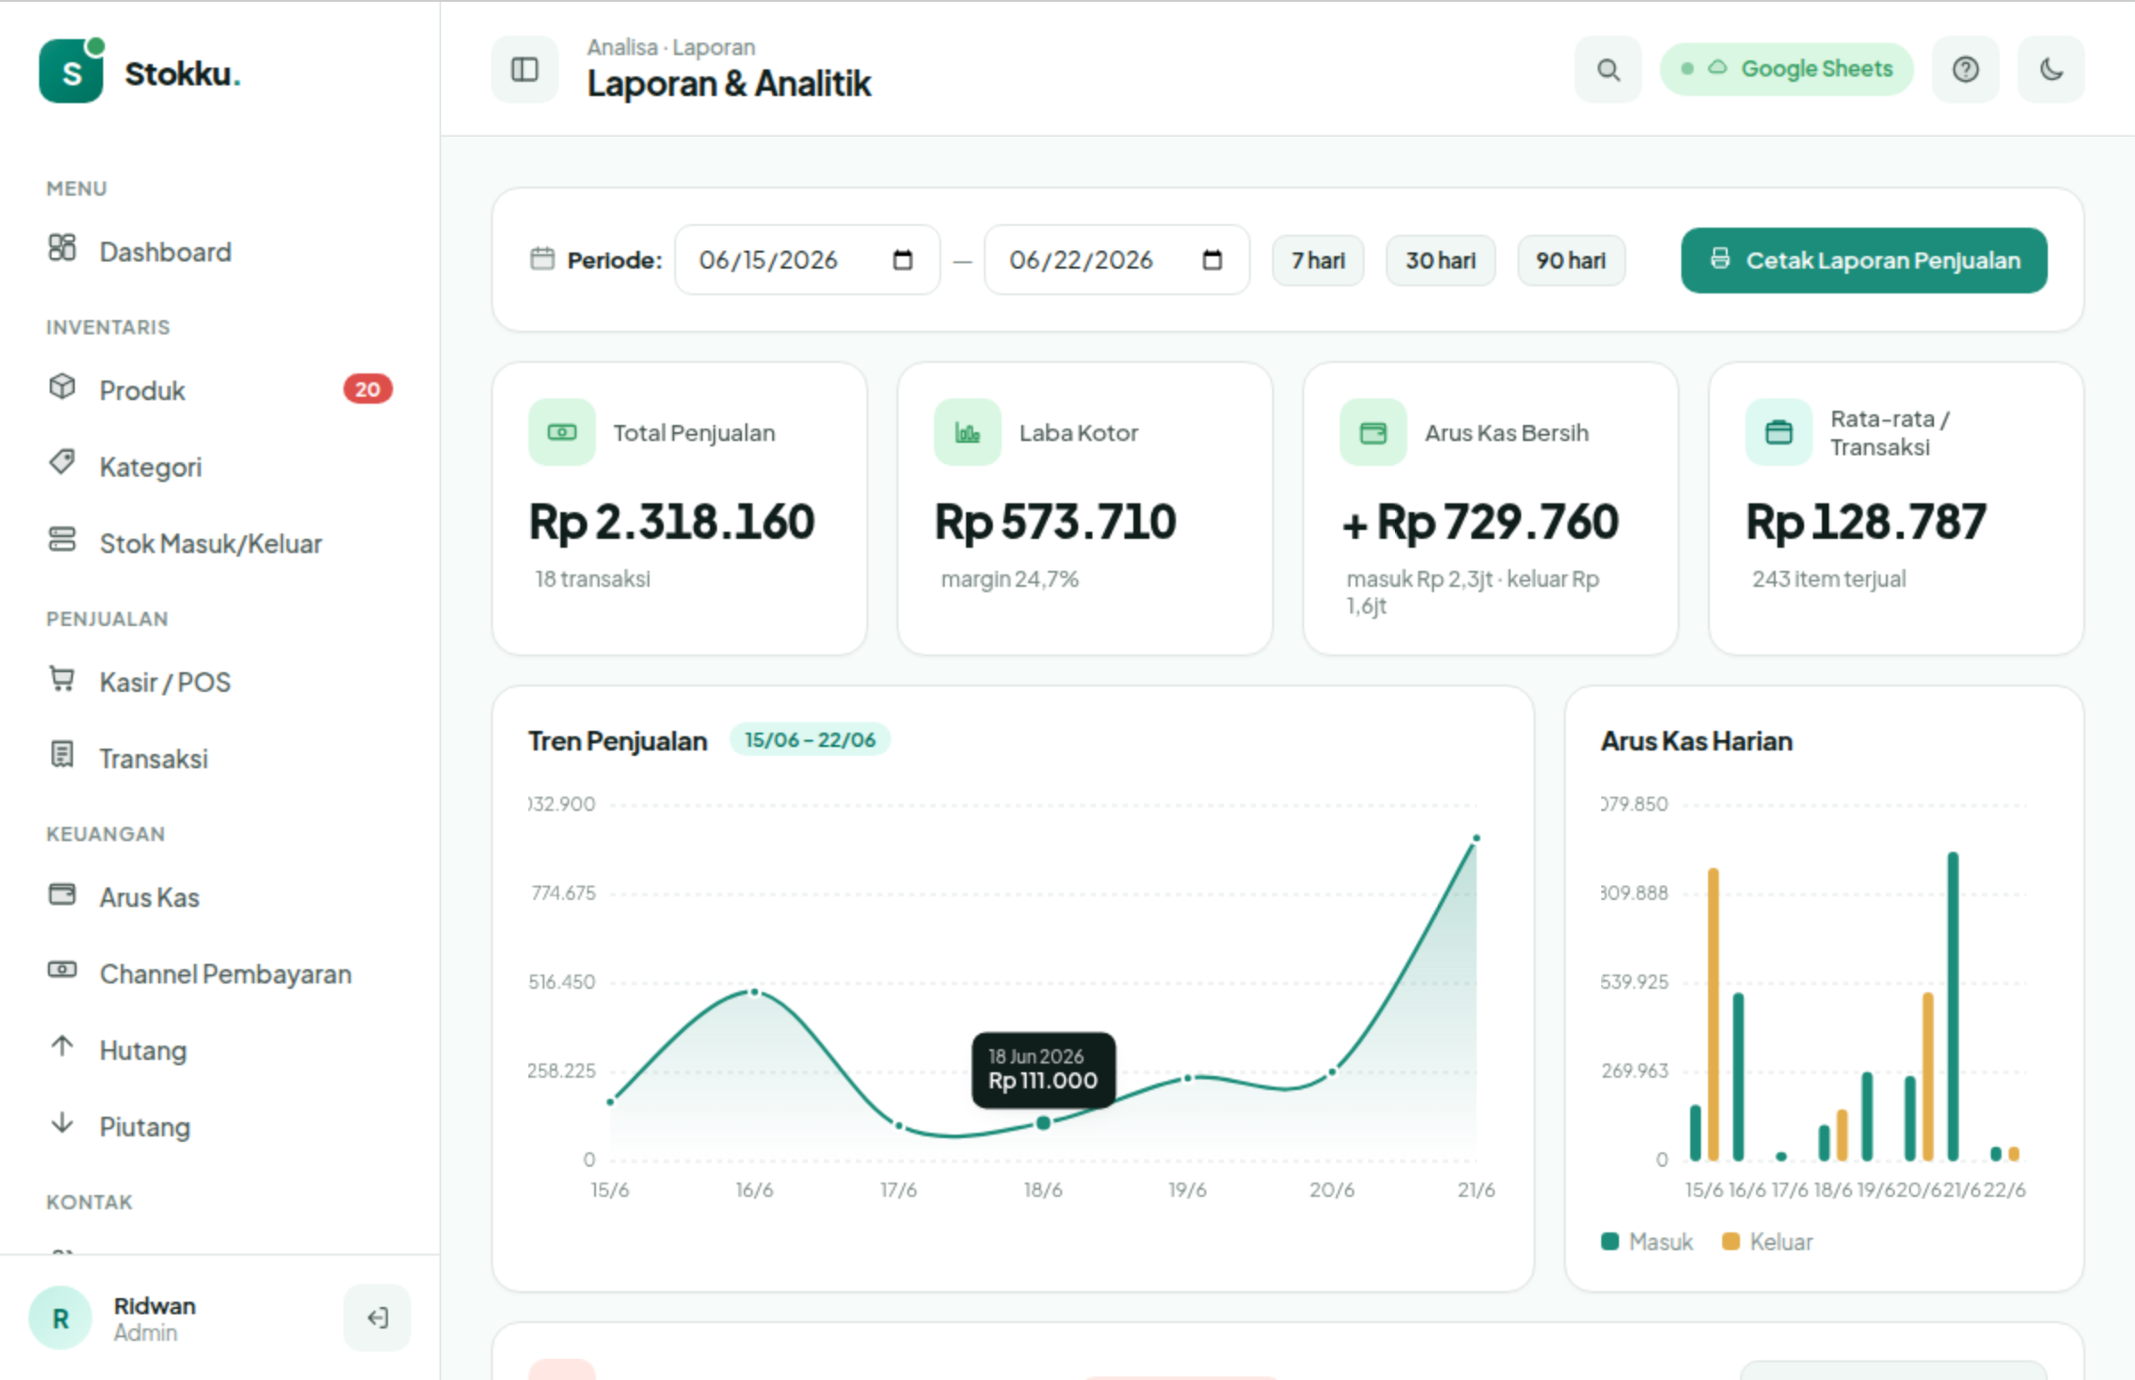
Task: Click the start date field 06/15/2026
Action: coord(807,260)
